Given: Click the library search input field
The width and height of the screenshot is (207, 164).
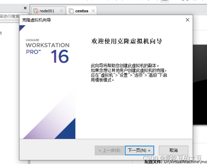Looking at the screenshot, I should [x=14, y=16].
